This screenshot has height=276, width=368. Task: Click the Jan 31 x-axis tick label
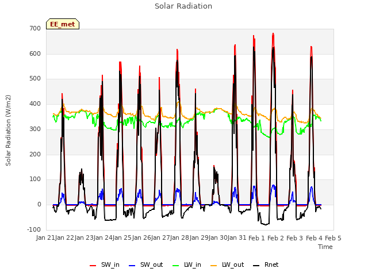click(237, 237)
